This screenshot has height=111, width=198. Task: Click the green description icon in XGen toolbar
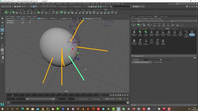pyautogui.click(x=138, y=25)
